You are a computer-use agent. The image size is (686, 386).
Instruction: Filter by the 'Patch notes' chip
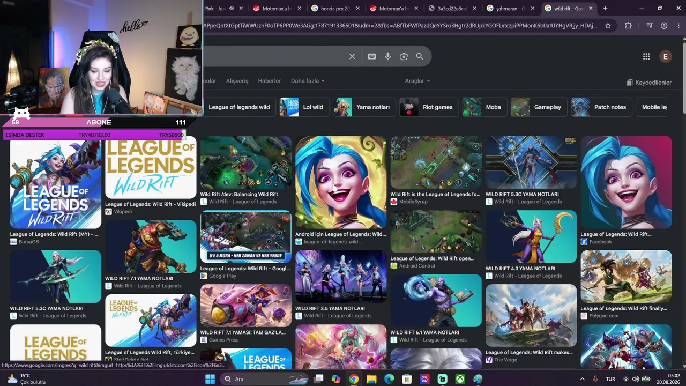601,107
